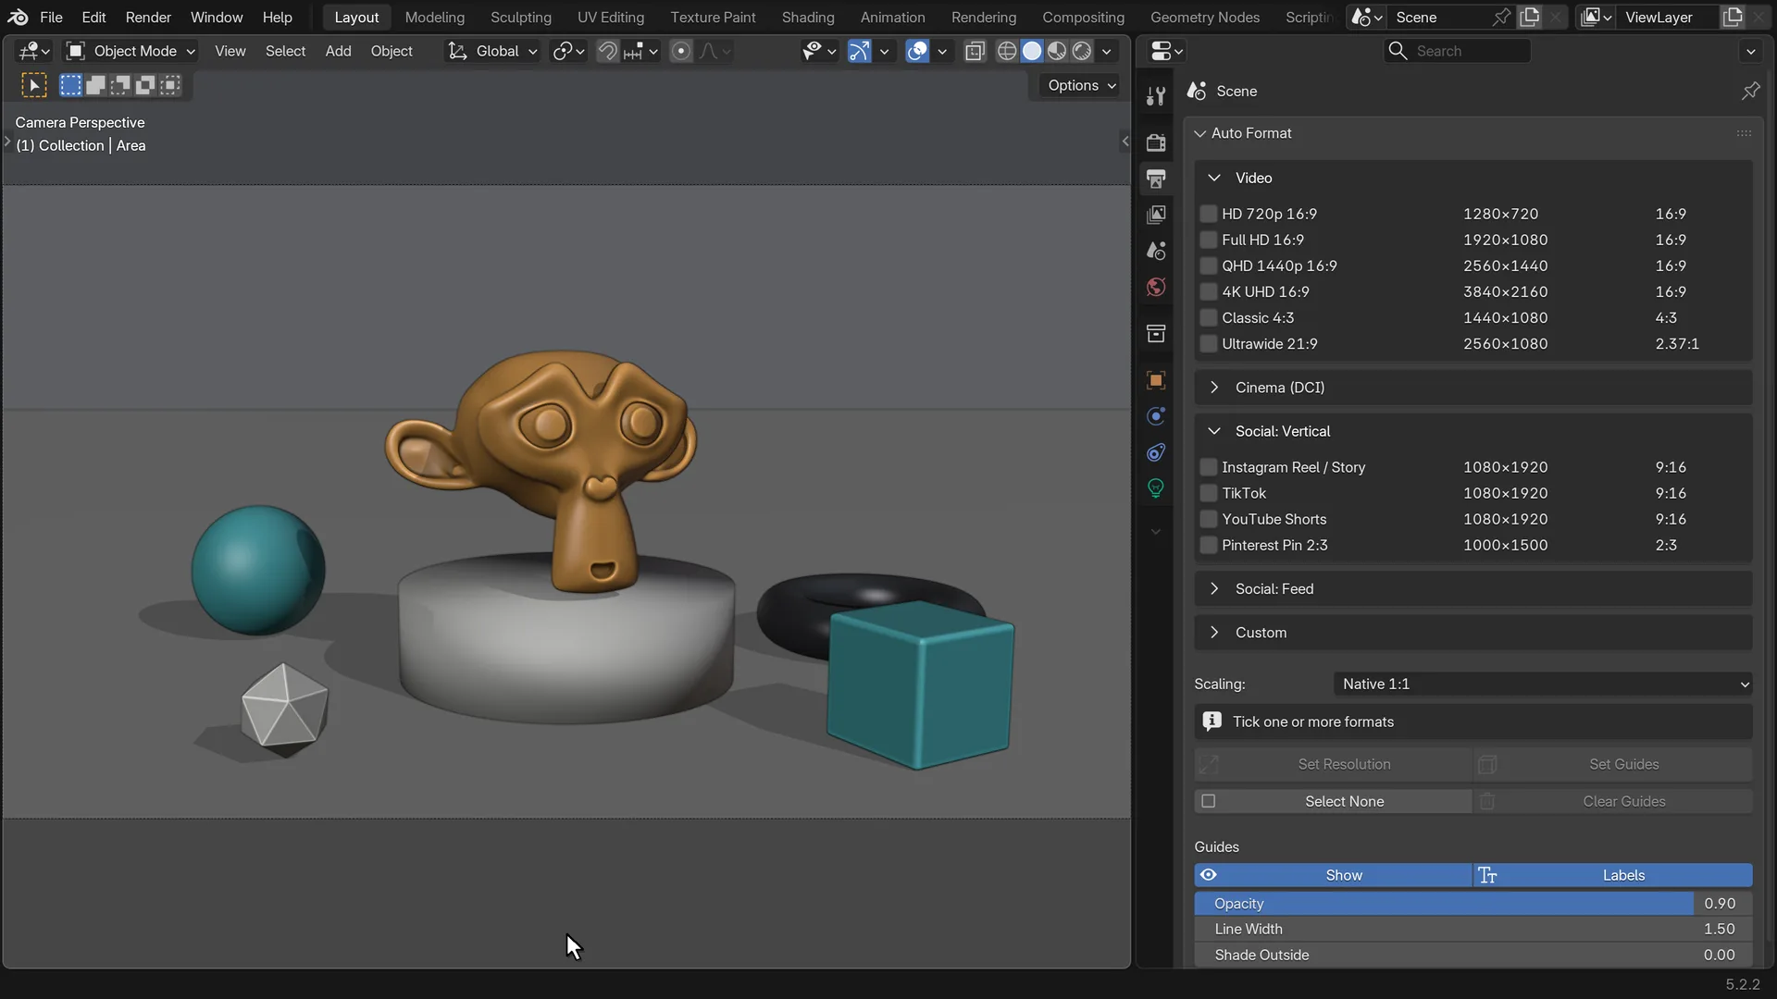Toggle guides Show eye button

1333,875
